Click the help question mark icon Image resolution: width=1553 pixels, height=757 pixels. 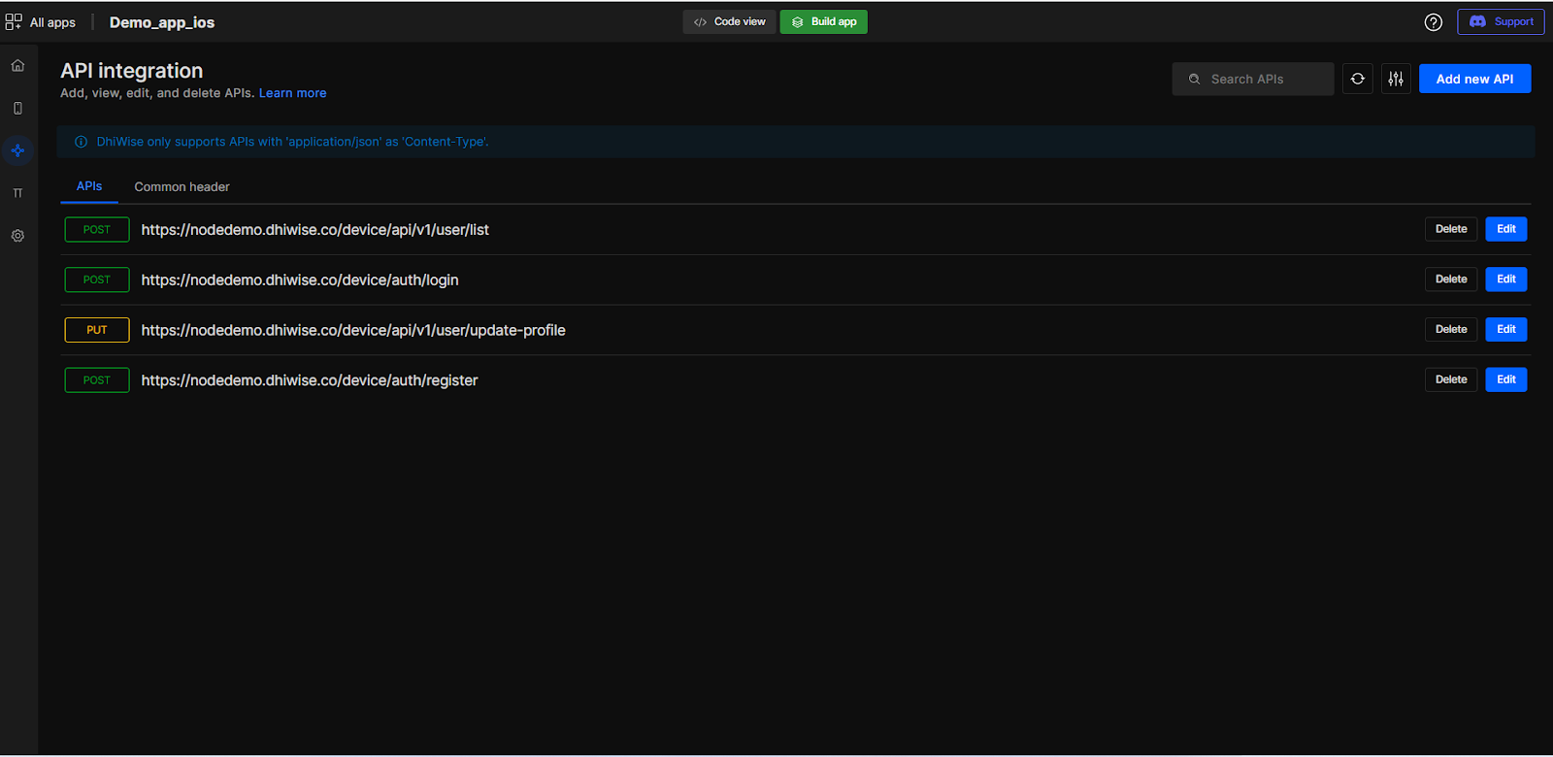coord(1433,22)
